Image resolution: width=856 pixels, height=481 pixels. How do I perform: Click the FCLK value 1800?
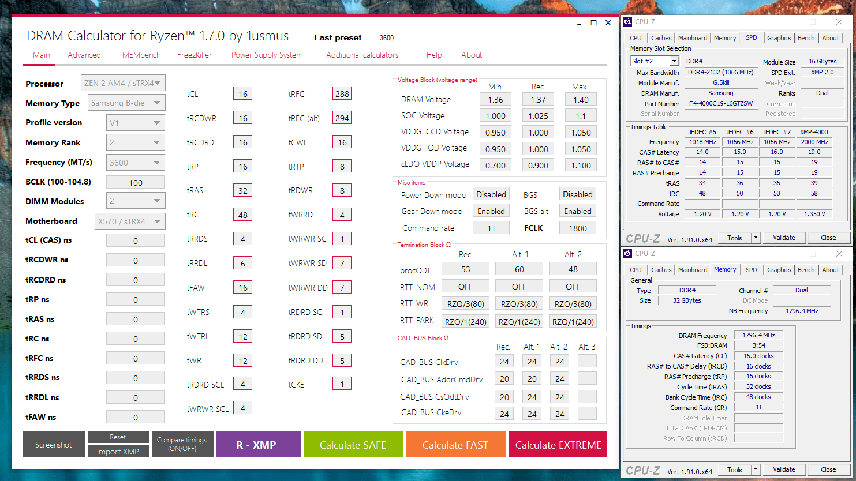click(x=578, y=228)
